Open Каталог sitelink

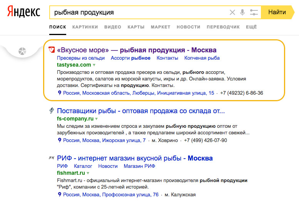coord(83,166)
